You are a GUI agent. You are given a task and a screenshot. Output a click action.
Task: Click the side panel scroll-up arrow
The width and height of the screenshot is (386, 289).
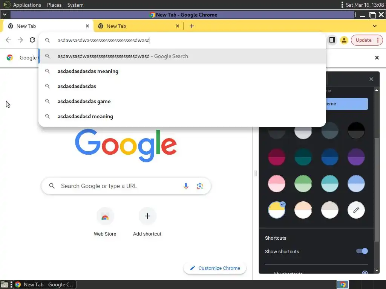click(377, 90)
